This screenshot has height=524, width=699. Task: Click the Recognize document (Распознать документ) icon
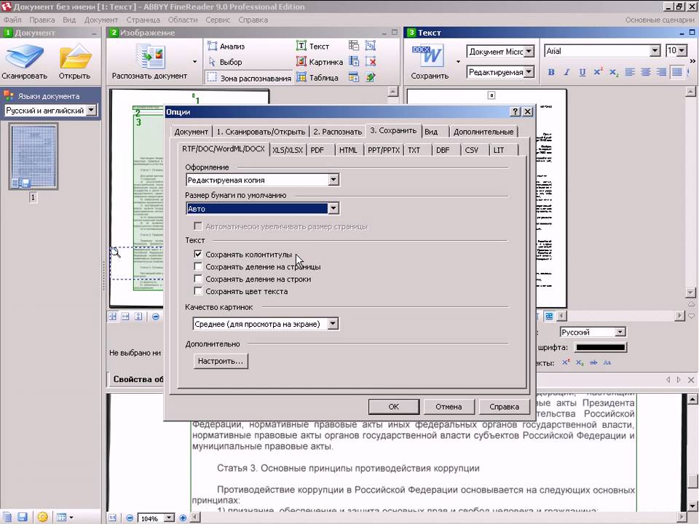tap(150, 57)
